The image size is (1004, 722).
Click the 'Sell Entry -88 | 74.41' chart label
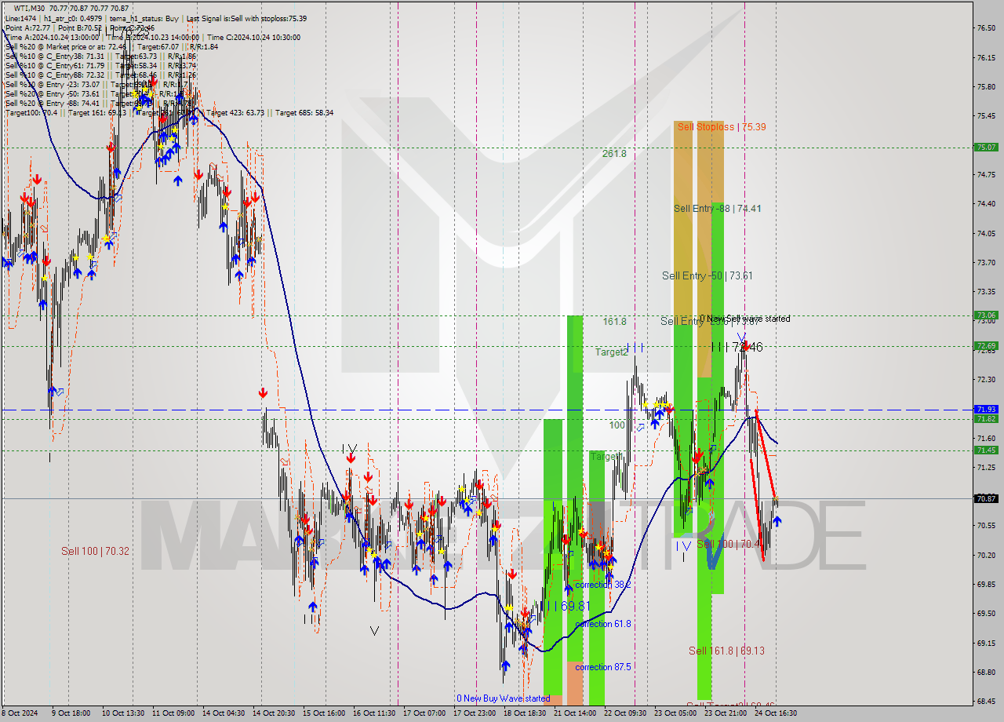pos(718,208)
